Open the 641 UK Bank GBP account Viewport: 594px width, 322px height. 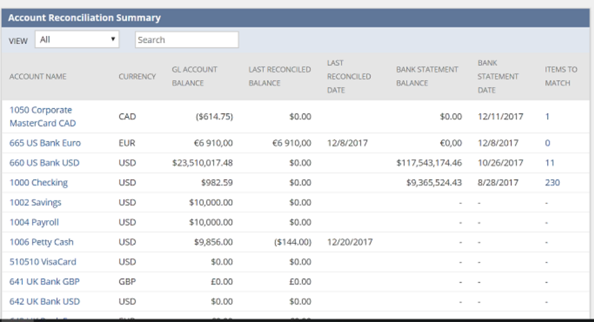point(44,281)
